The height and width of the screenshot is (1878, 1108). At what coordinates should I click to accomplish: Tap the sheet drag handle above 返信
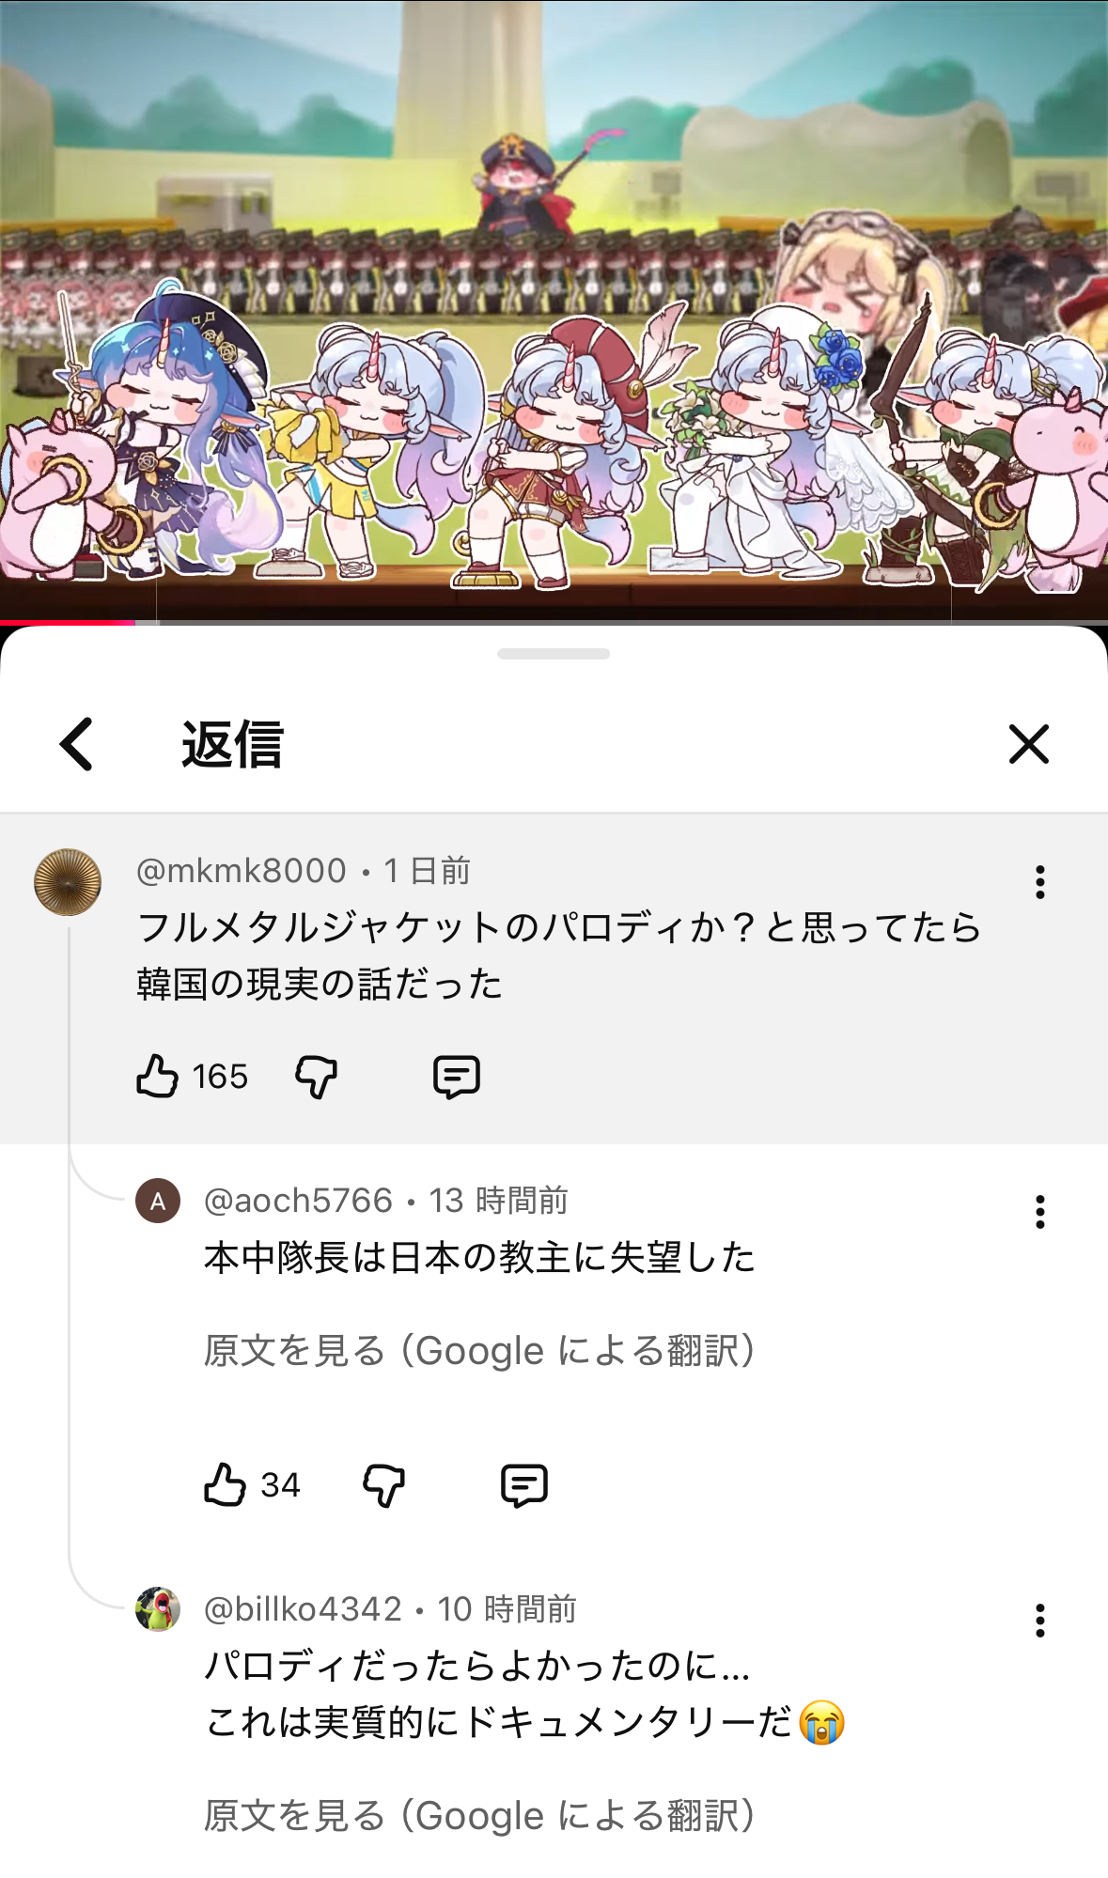click(x=554, y=654)
